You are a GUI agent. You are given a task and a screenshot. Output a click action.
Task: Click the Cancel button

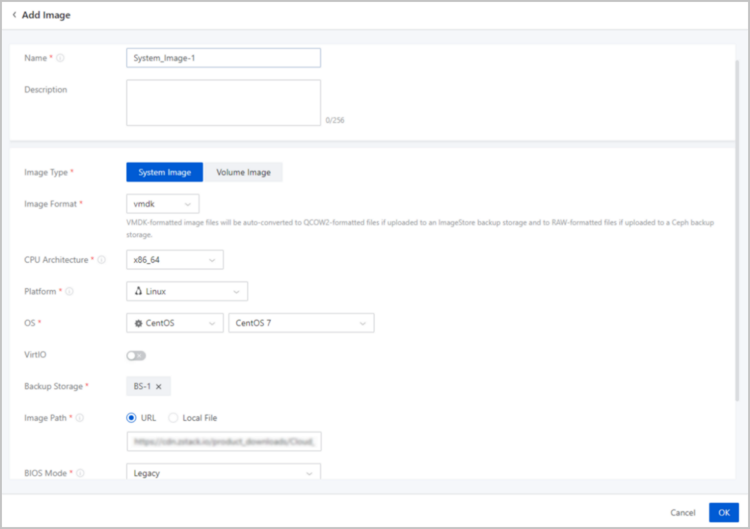[682, 513]
